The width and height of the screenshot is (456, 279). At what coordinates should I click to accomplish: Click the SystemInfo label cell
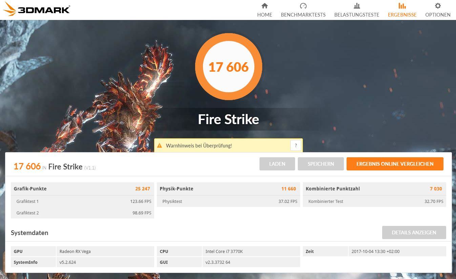[x=33, y=262]
